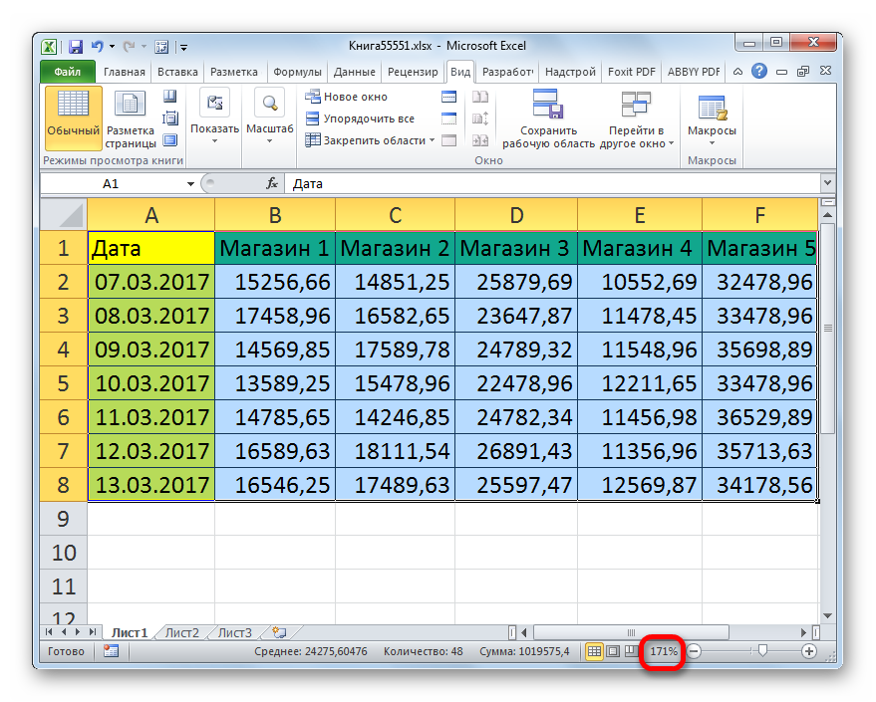This screenshot has height=702, width=876.
Task: Open the Name Box dropdown arrow
Action: tap(190, 183)
